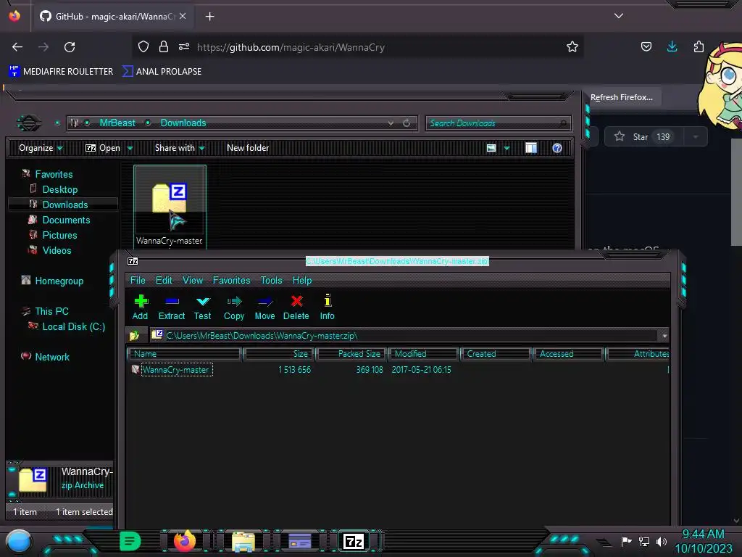Extract the archive using the Extract icon
The height and width of the screenshot is (557, 742).
(171, 307)
